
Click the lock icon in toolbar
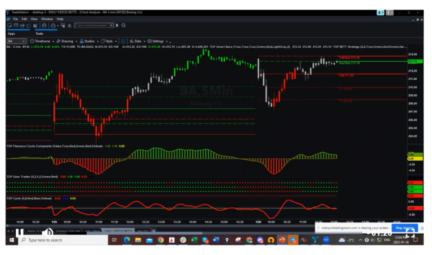point(53,25)
